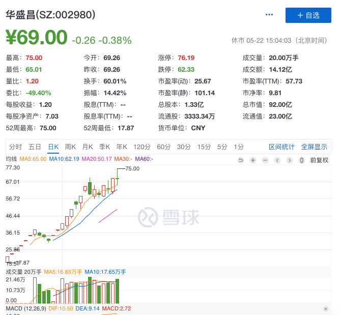
Task: Switch to the 1分 interval tab
Action: (239, 147)
